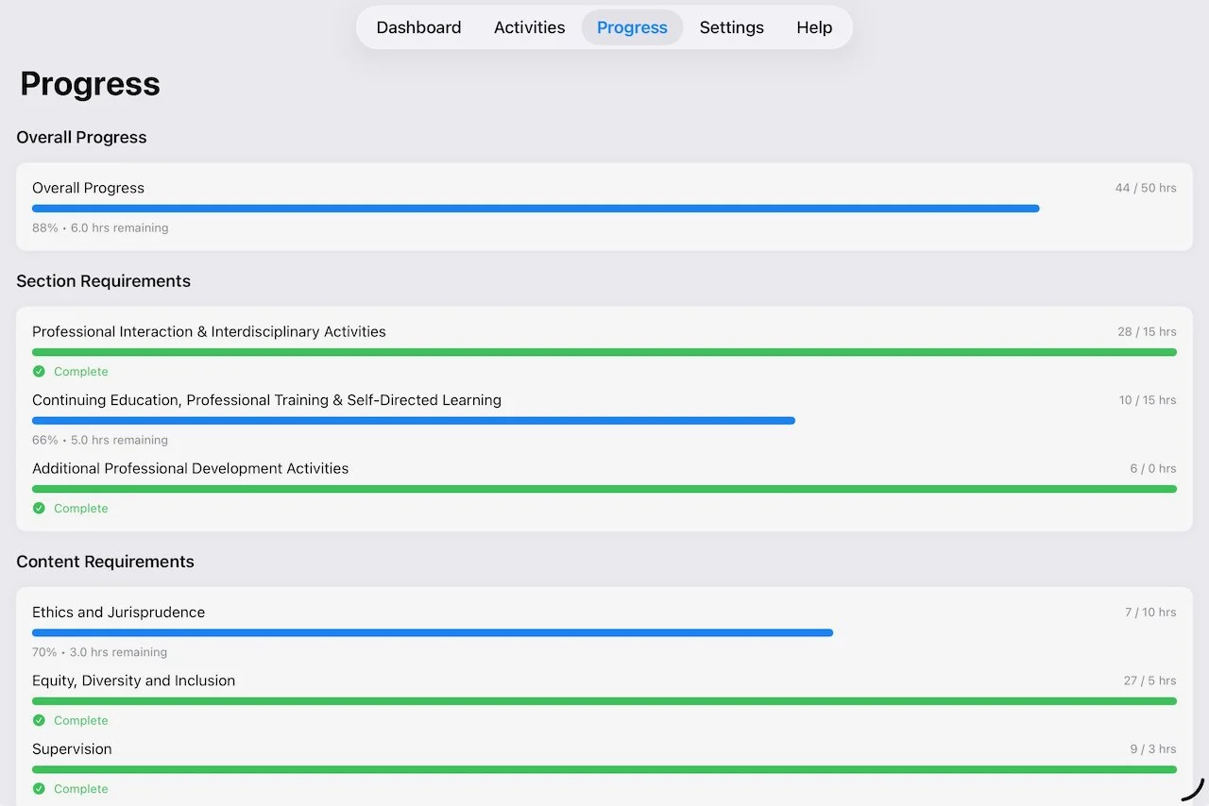This screenshot has height=806, width=1209.
Task: Click '88% • 6.0 hrs remaining' text
Action: point(100,227)
